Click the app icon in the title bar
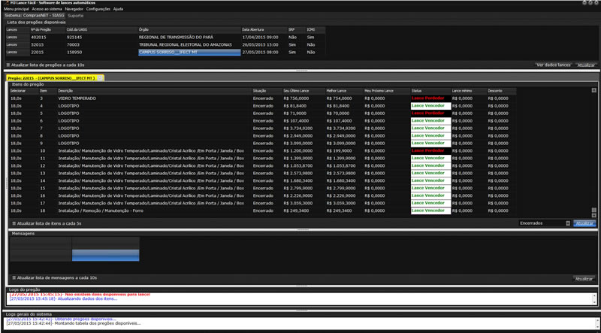 coord(4,3)
